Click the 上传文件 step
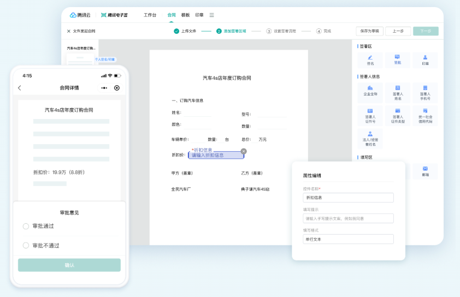460x297 pixels. (185, 31)
